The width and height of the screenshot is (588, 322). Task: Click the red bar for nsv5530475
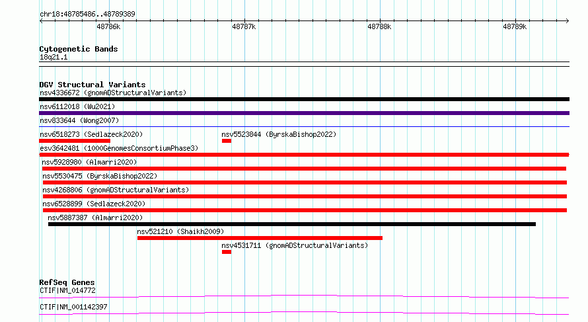click(x=305, y=182)
